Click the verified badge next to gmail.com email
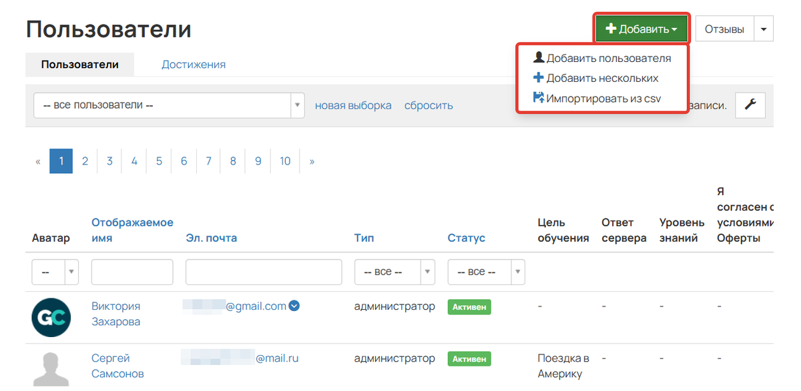Image resolution: width=801 pixels, height=391 pixels. click(x=294, y=306)
